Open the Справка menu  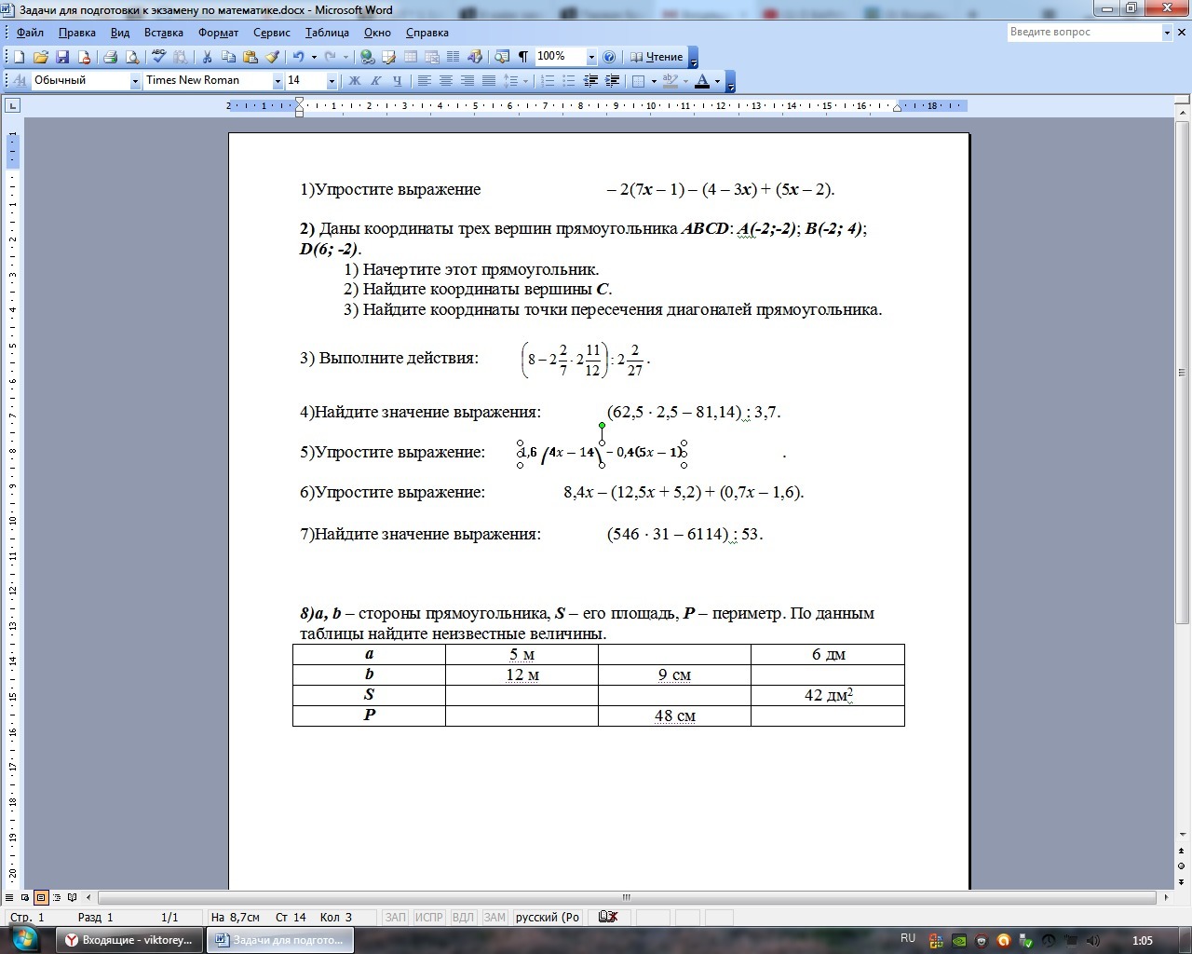tap(427, 33)
